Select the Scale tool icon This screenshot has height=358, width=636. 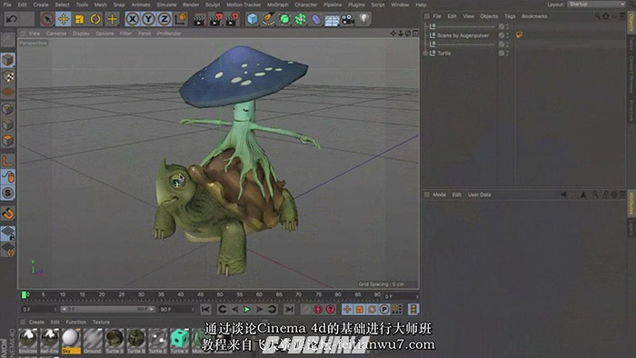tap(80, 19)
